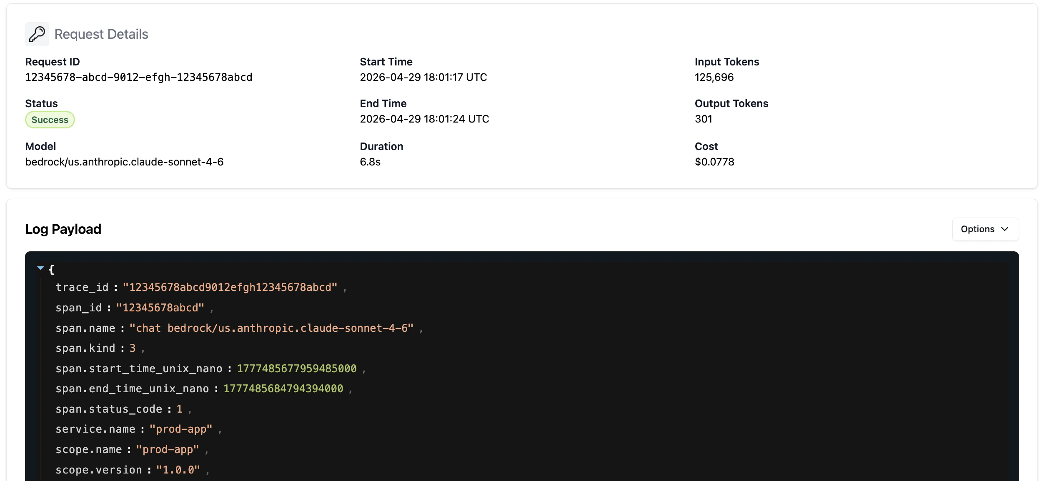Viewport: 1047px width, 481px height.
Task: Click the span_id value "12345678abcd"
Action: (160, 308)
